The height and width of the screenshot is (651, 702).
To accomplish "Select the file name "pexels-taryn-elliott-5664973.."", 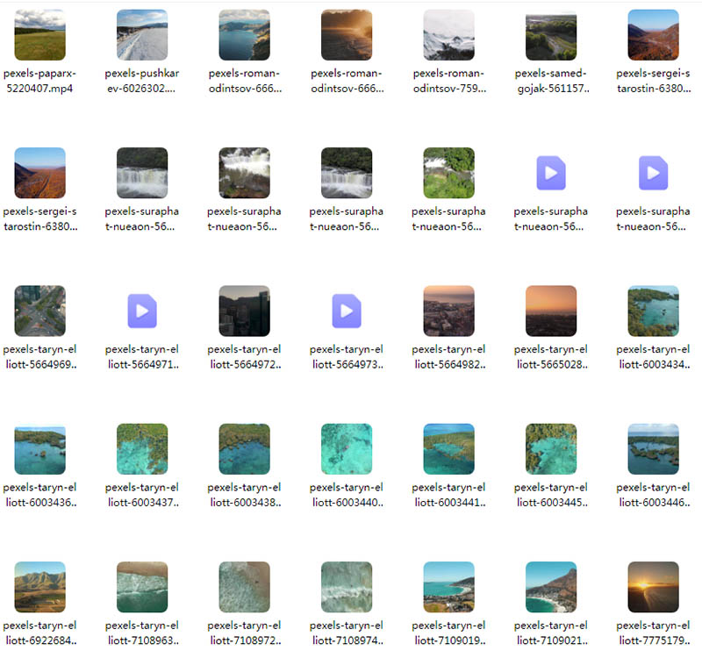I will [347, 357].
